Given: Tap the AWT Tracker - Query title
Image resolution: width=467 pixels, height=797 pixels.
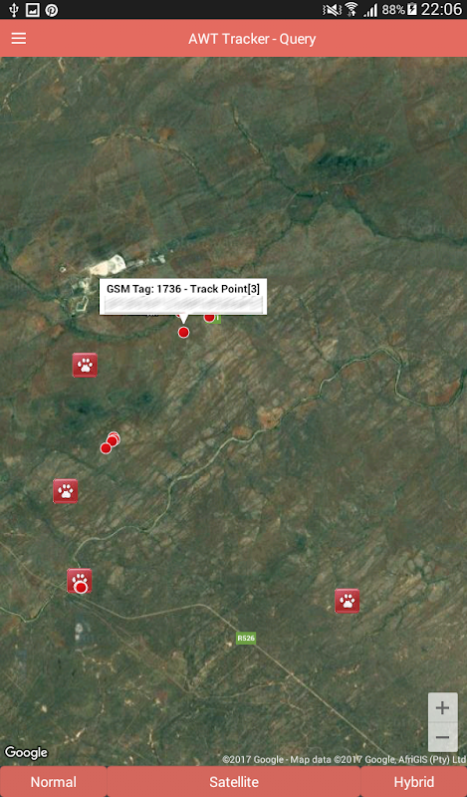Looking at the screenshot, I should pos(252,39).
